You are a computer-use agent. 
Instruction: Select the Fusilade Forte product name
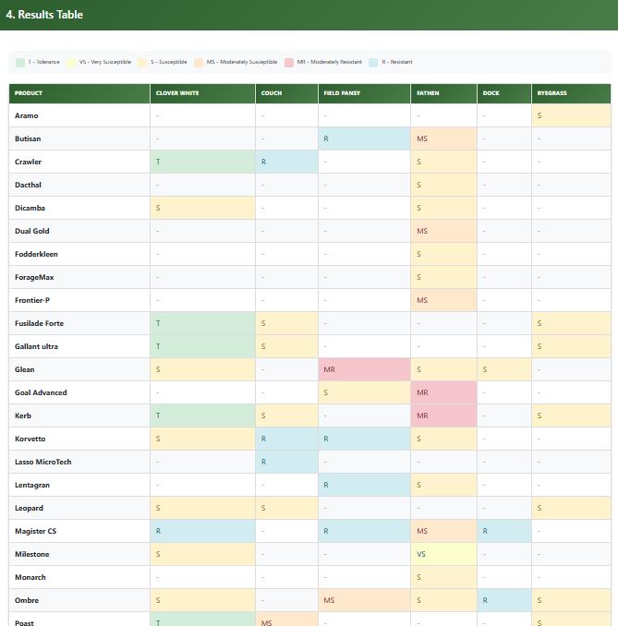(x=39, y=323)
